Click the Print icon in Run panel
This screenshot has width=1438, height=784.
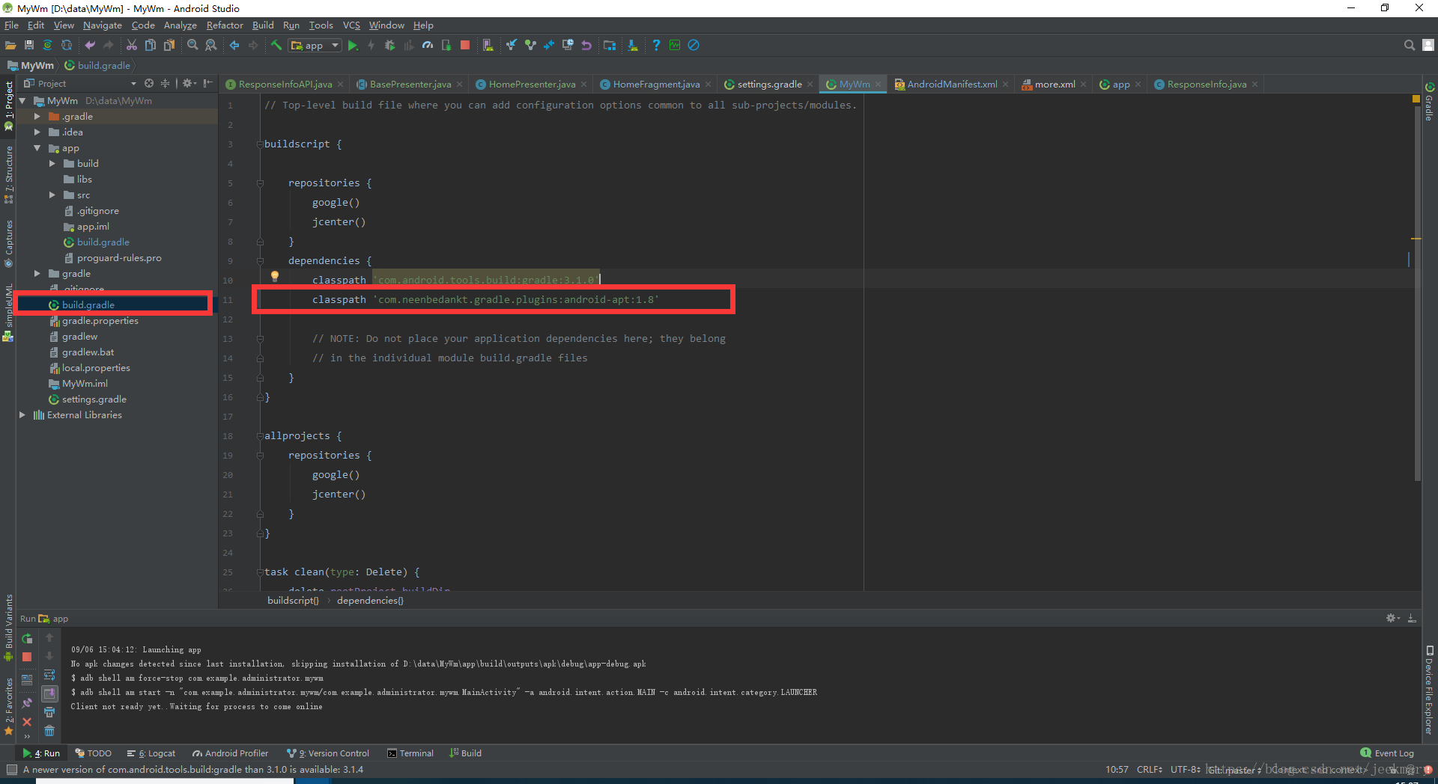pos(49,712)
